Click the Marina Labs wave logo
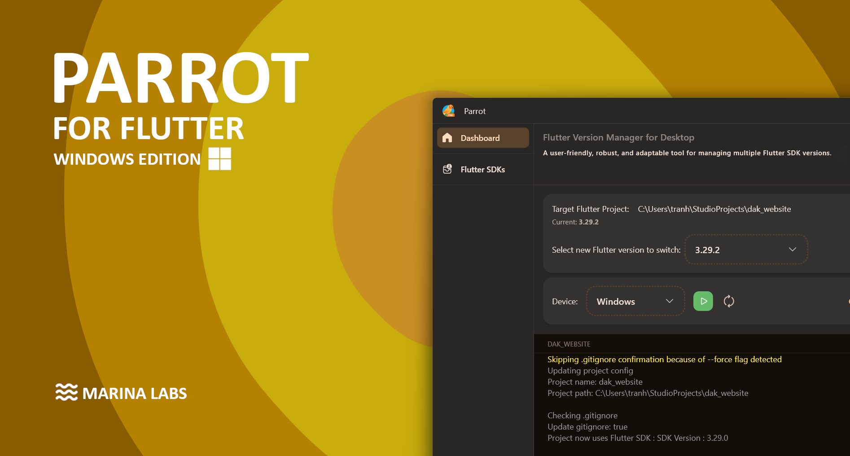850x456 pixels. [66, 392]
